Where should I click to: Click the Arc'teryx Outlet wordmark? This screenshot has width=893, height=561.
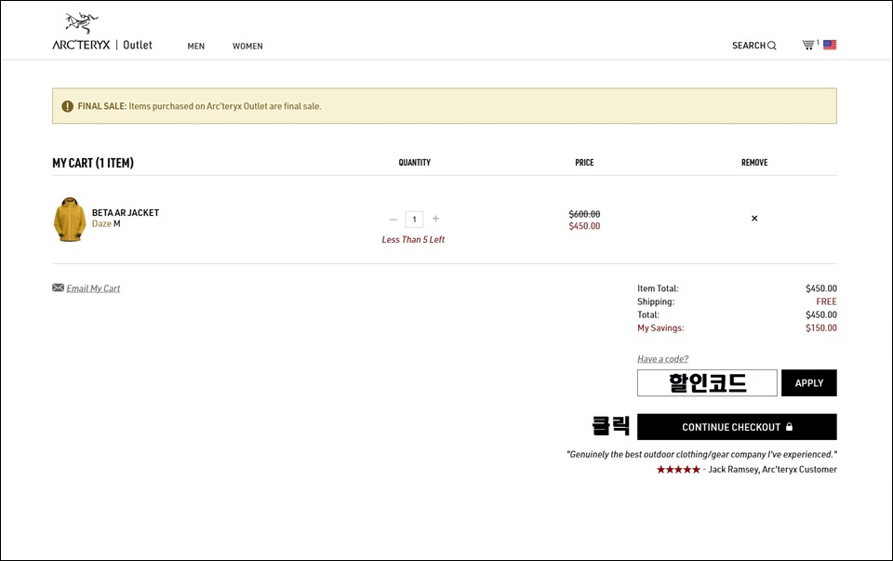pos(102,45)
